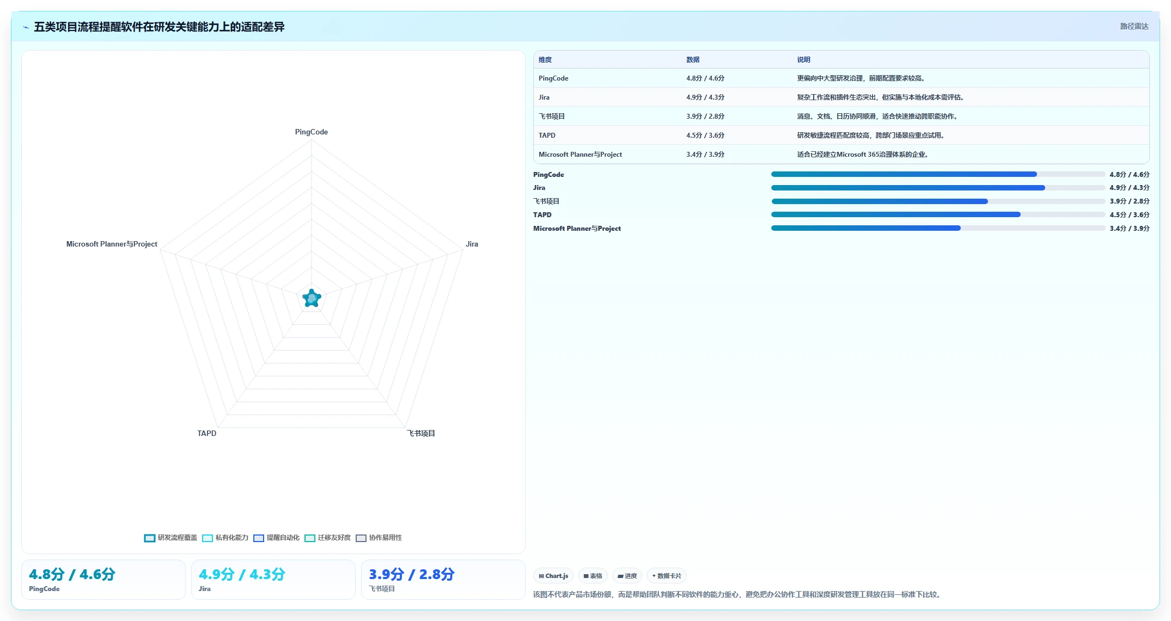Toggle the 协作易用性 legend series
The image size is (1171, 621).
coord(379,538)
